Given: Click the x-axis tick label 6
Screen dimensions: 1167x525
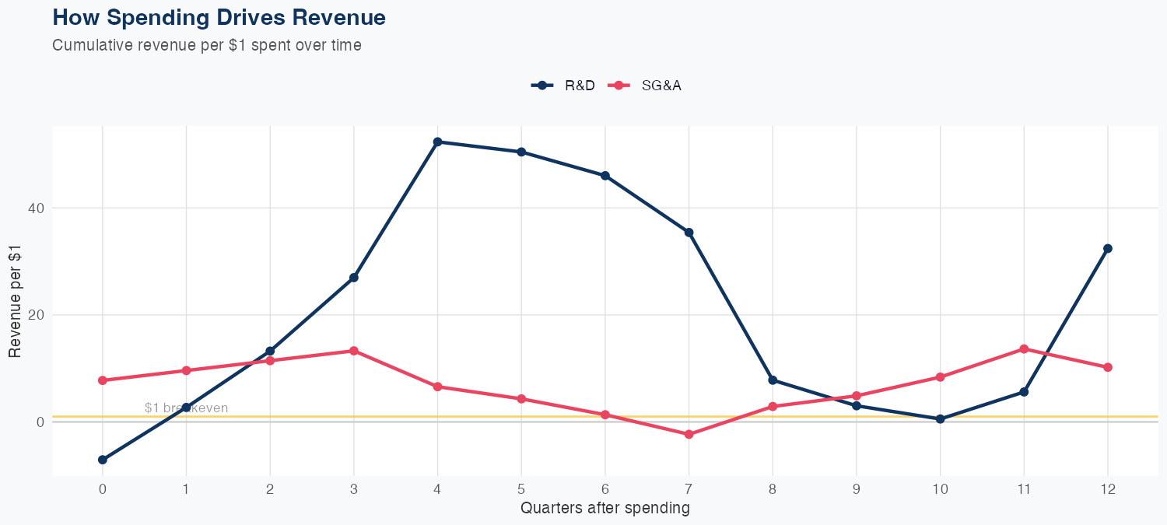Looking at the screenshot, I should coord(605,489).
